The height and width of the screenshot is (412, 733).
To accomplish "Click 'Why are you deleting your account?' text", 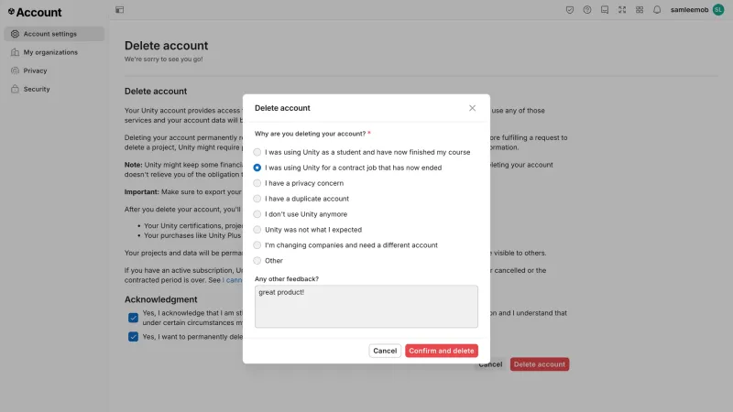I will [310, 134].
